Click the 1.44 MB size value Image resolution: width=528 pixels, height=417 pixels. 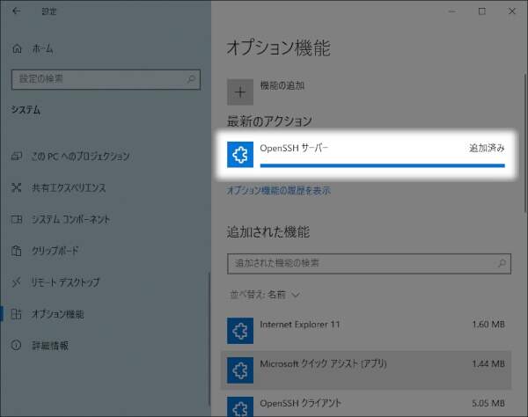488,364
